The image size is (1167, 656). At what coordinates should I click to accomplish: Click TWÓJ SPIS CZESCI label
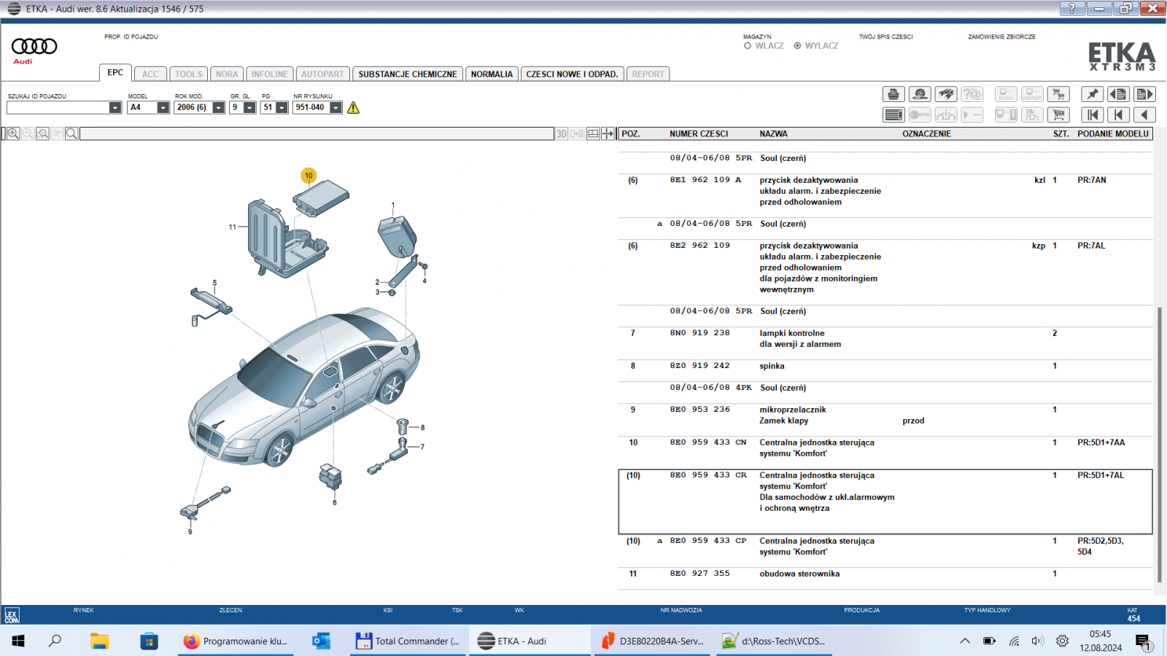coord(885,36)
